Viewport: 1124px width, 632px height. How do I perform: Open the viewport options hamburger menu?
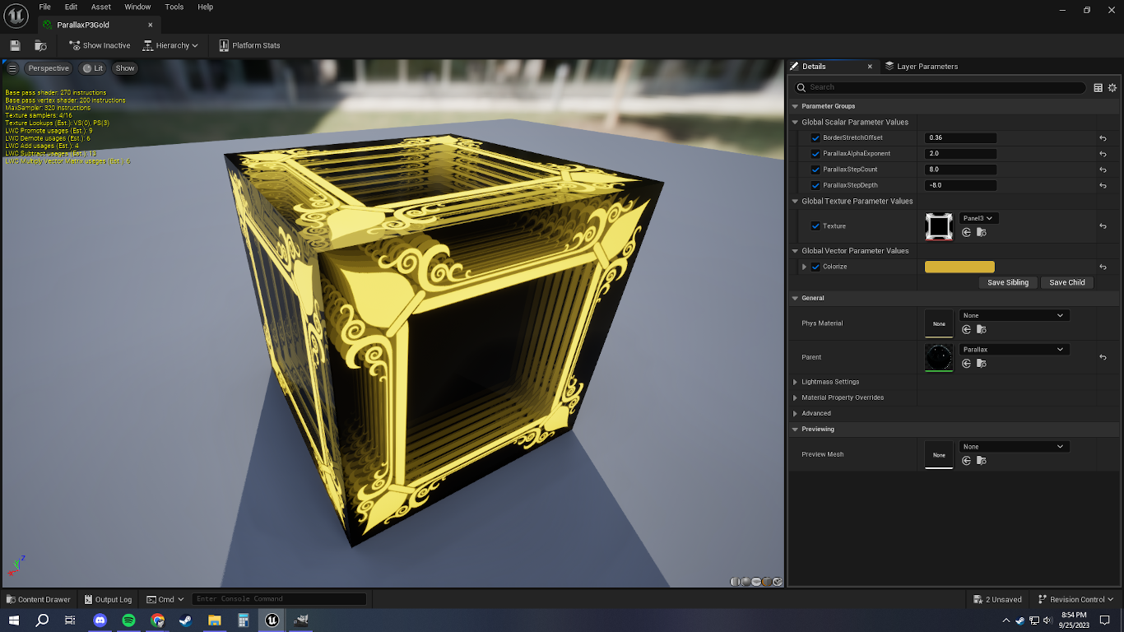point(12,68)
